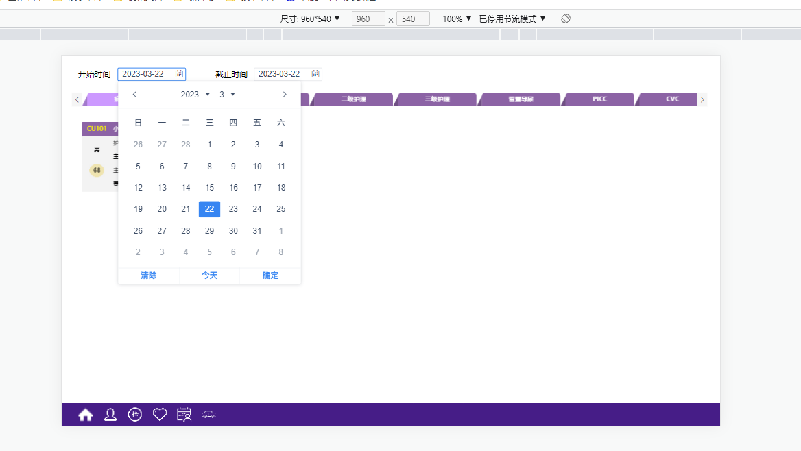Open the 尺寸 960*540 device dropdown

[x=310, y=19]
